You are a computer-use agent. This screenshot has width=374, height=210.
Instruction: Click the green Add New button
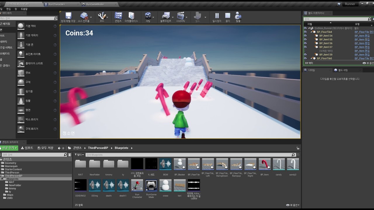point(9,148)
